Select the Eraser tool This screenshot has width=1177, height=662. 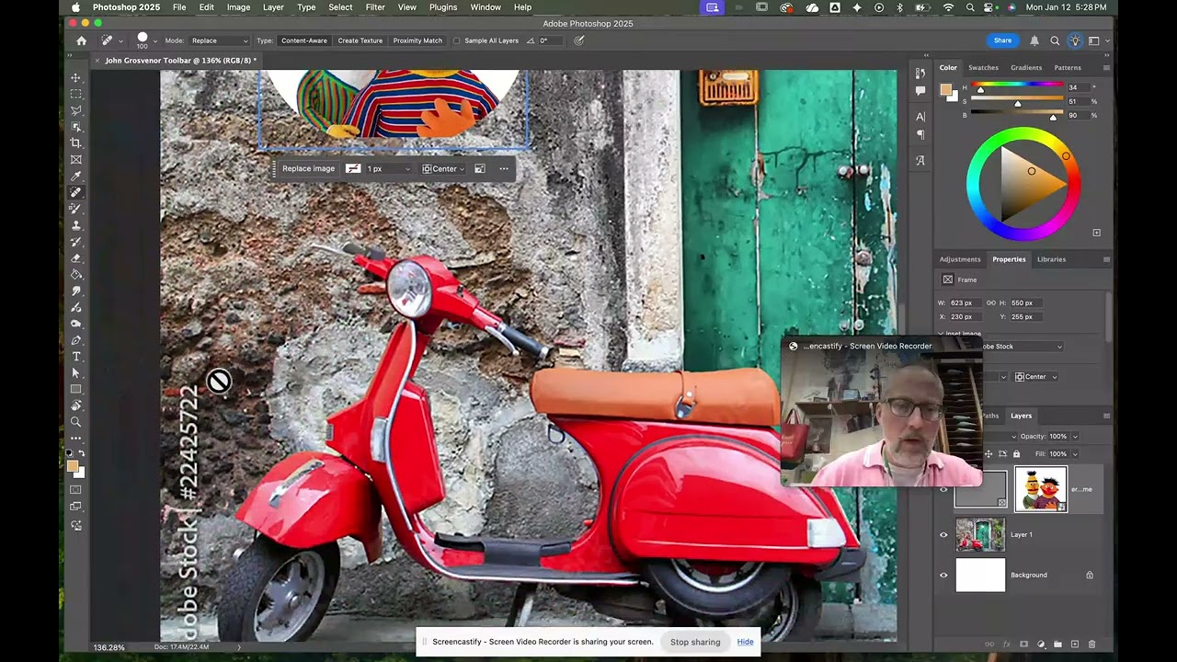(76, 258)
